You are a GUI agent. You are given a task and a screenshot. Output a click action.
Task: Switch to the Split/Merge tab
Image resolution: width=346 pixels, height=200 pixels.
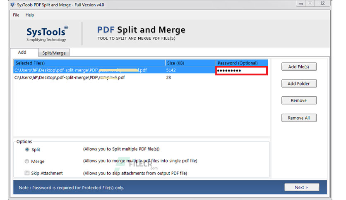[x=54, y=53]
